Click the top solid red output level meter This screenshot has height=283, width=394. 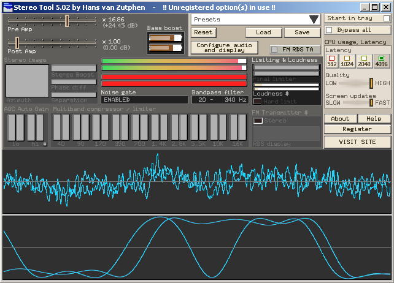pos(174,77)
